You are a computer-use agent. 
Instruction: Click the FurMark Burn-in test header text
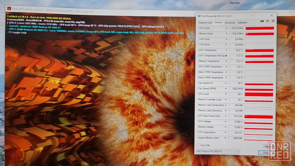pyautogui.click(x=39, y=17)
